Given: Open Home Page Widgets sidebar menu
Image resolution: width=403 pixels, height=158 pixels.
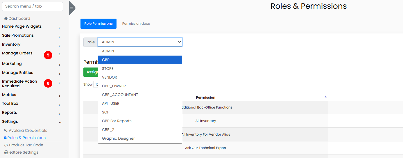Looking at the screenshot, I should tap(22, 26).
